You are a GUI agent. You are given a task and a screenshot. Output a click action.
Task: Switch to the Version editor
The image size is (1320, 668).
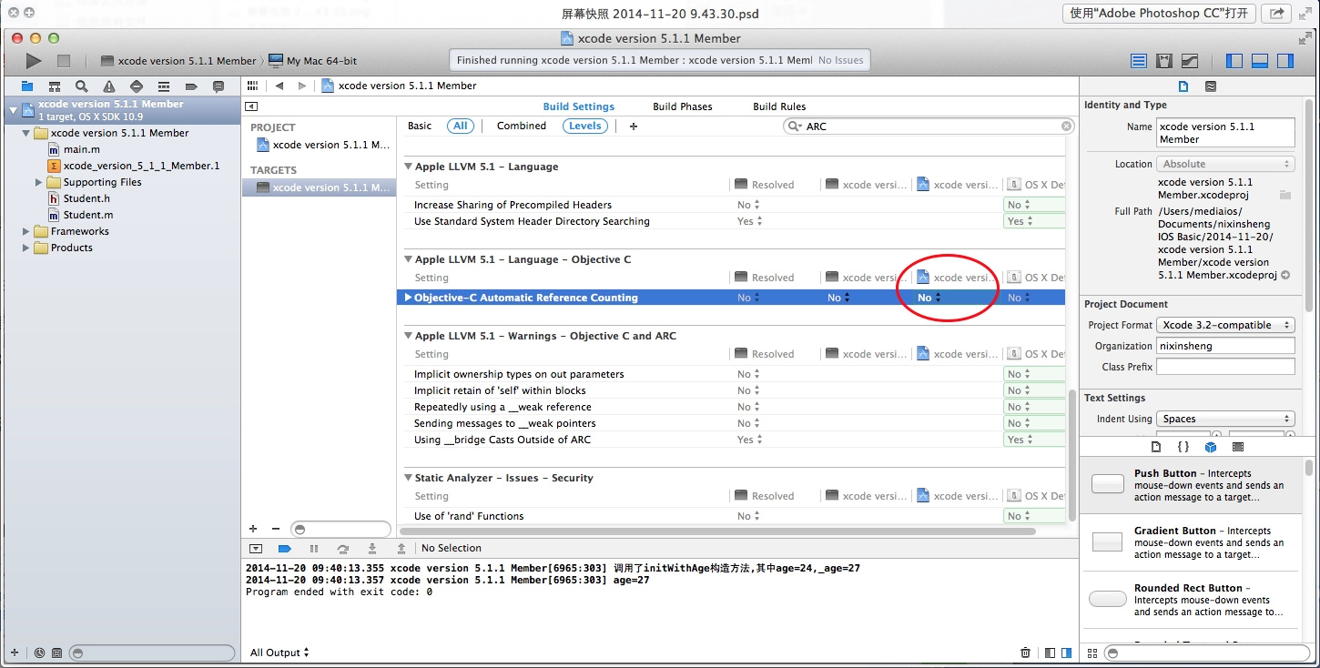coord(1190,61)
